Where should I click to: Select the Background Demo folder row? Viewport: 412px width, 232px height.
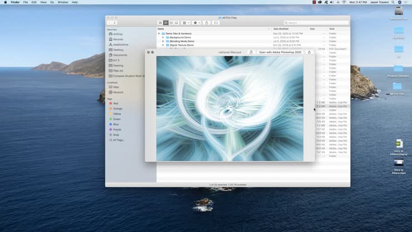click(x=253, y=37)
